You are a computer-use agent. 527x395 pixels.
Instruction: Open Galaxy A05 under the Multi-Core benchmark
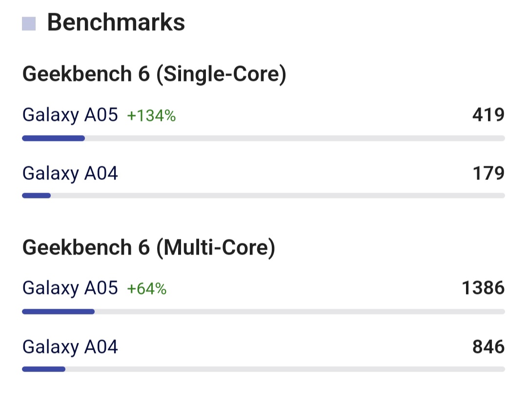70,288
